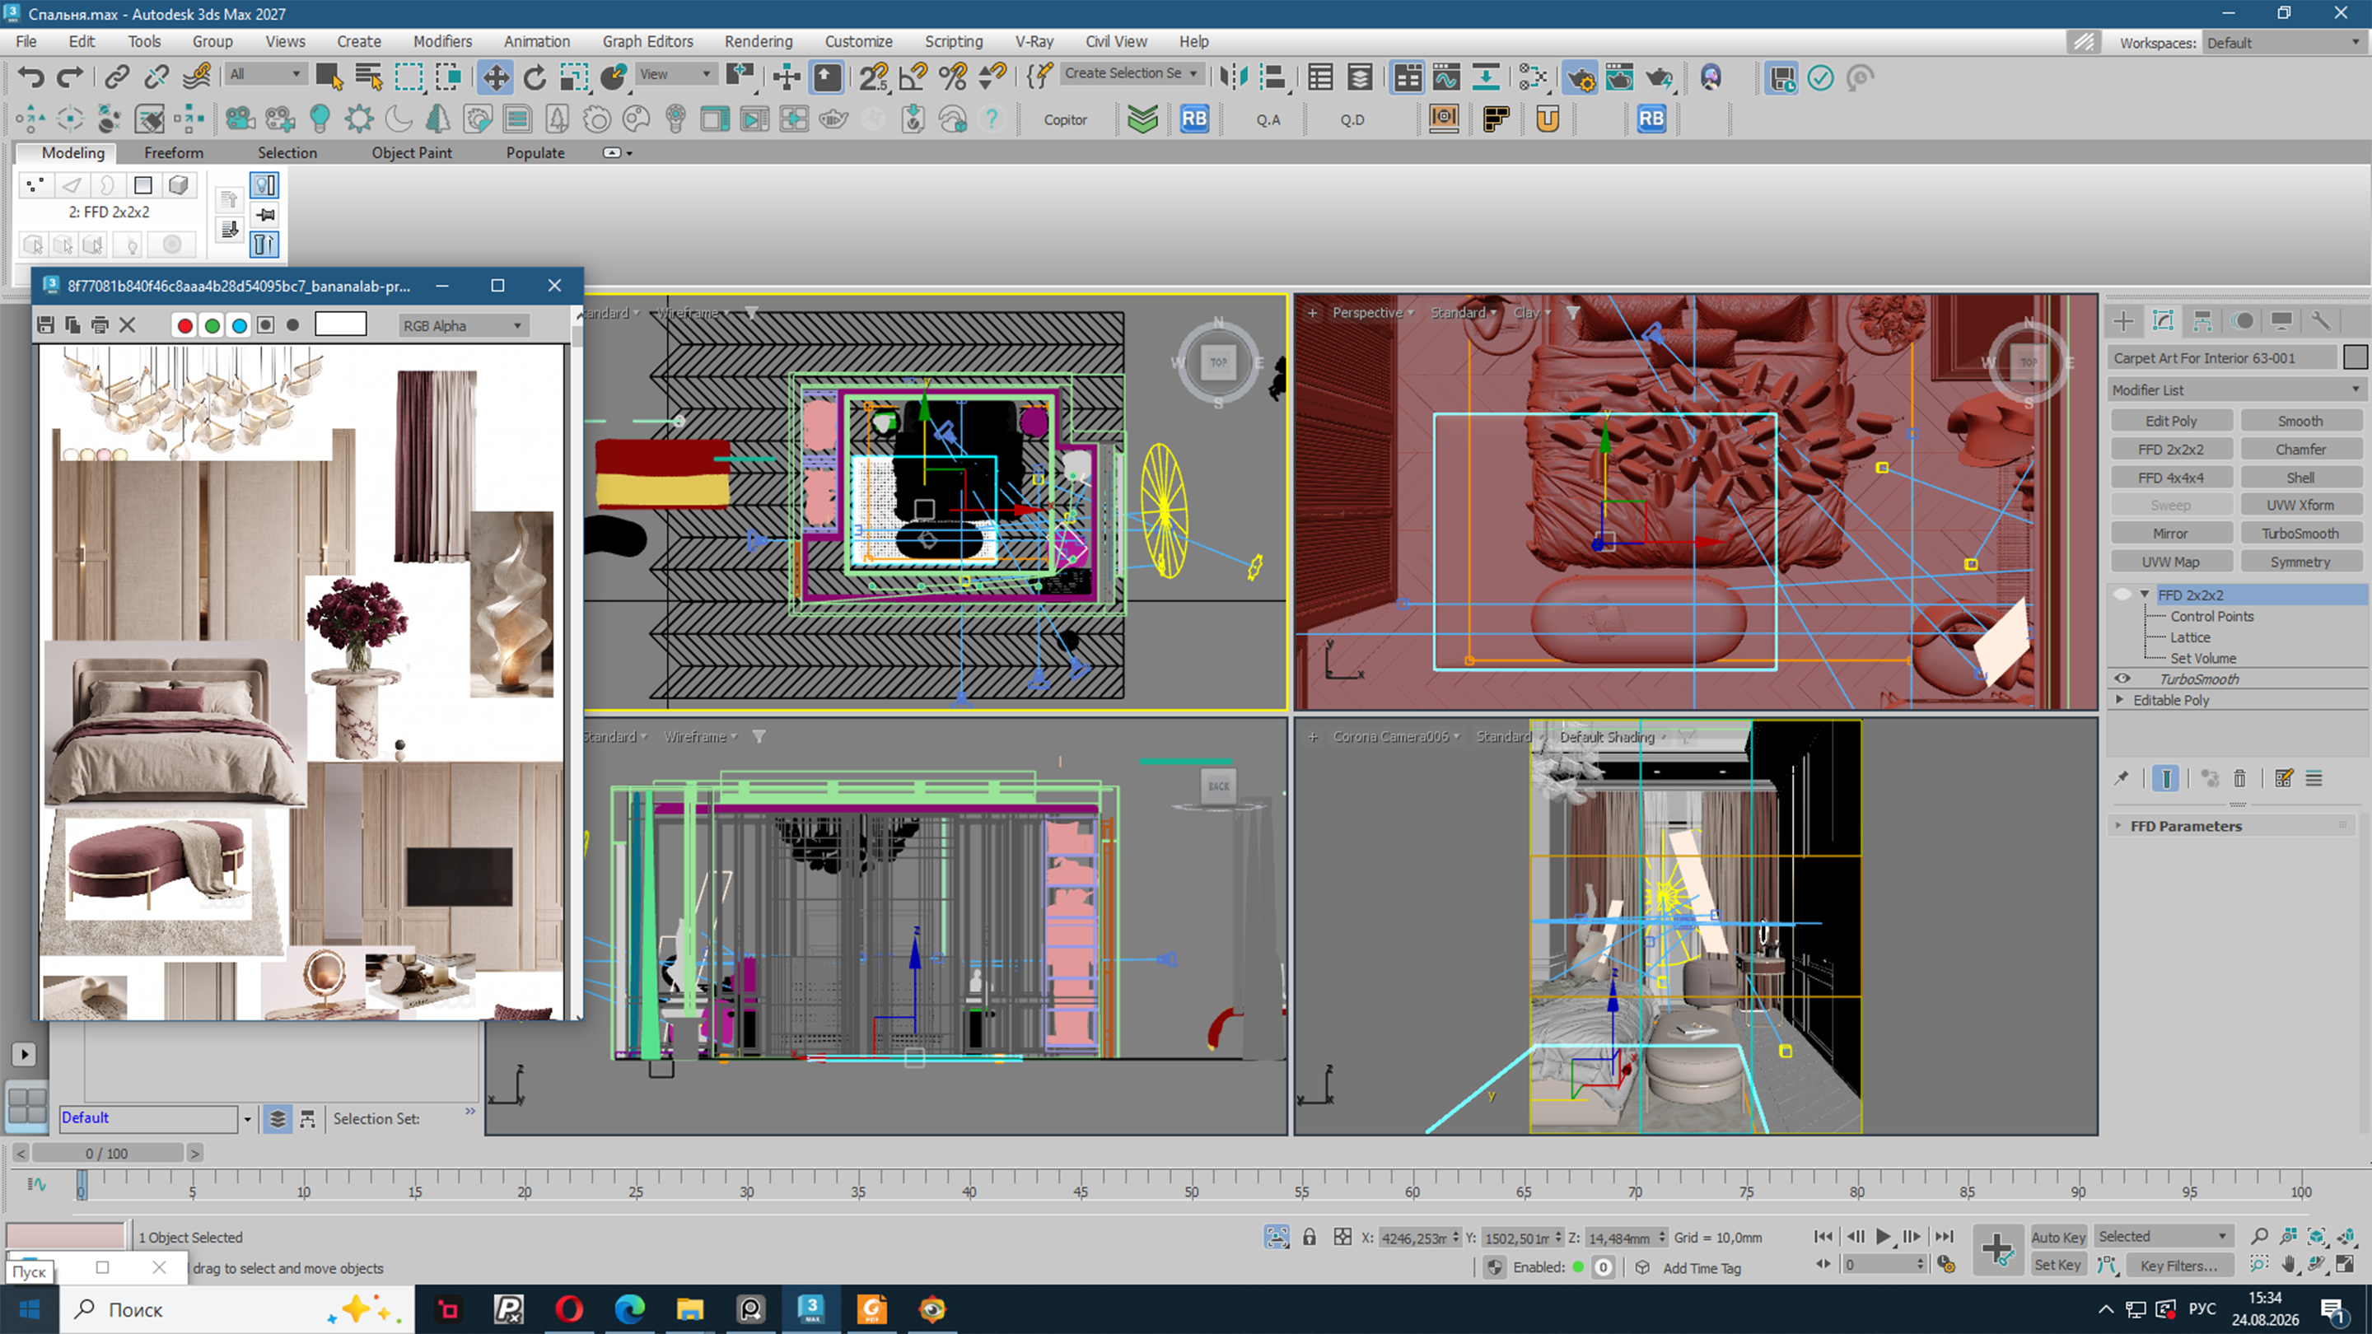The width and height of the screenshot is (2372, 1334).
Task: Activate the Select and Move tool
Action: pyautogui.click(x=495, y=77)
